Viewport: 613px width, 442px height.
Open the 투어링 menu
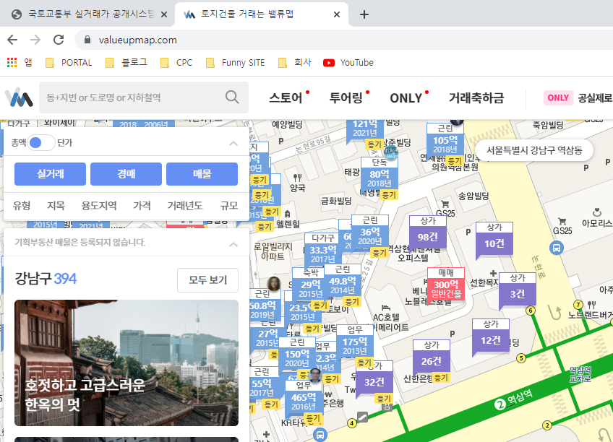pos(346,97)
